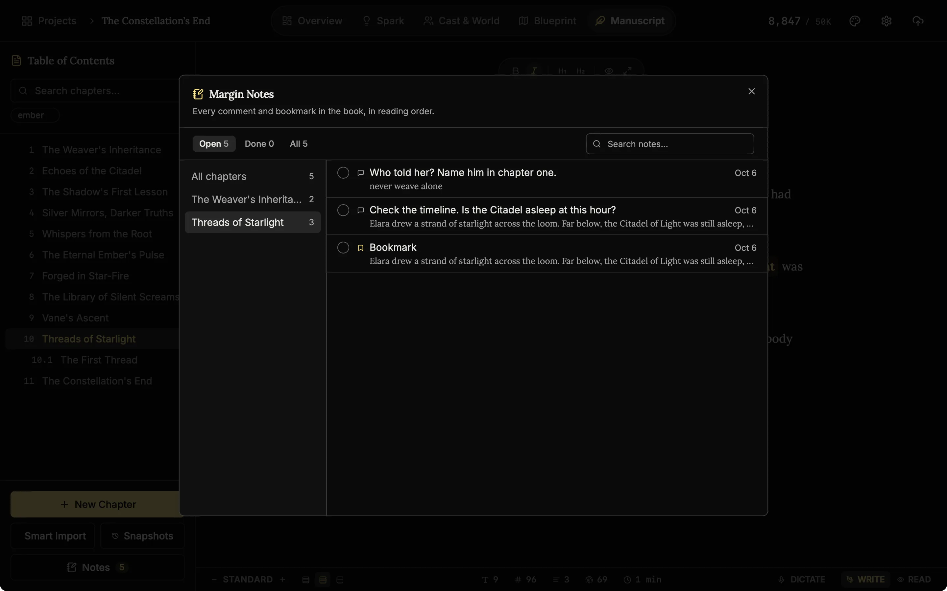Click the New Chapter button
This screenshot has width=947, height=591.
pyautogui.click(x=97, y=504)
